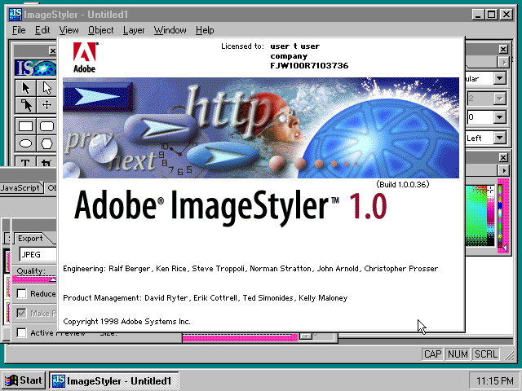Switch to the Export tab
The height and width of the screenshot is (391, 522).
tap(31, 239)
